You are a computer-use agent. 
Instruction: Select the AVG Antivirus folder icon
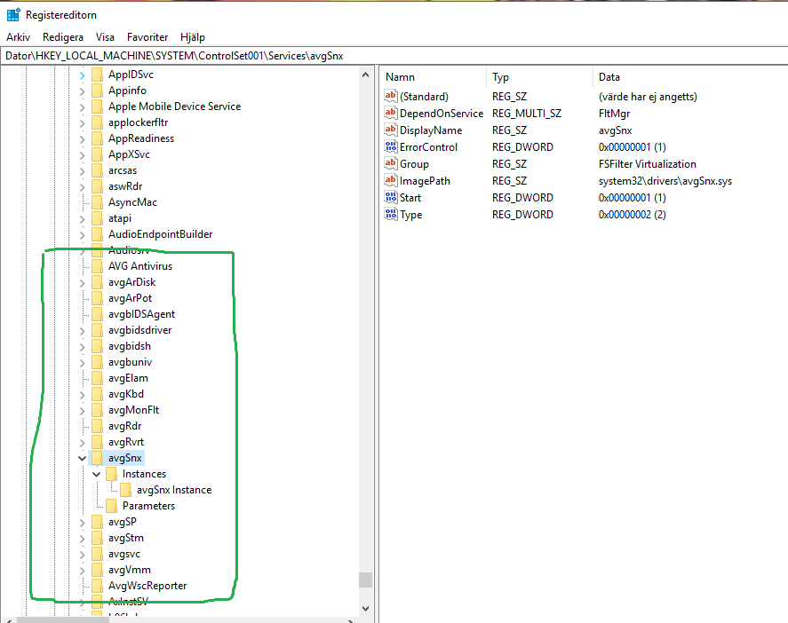pos(98,266)
